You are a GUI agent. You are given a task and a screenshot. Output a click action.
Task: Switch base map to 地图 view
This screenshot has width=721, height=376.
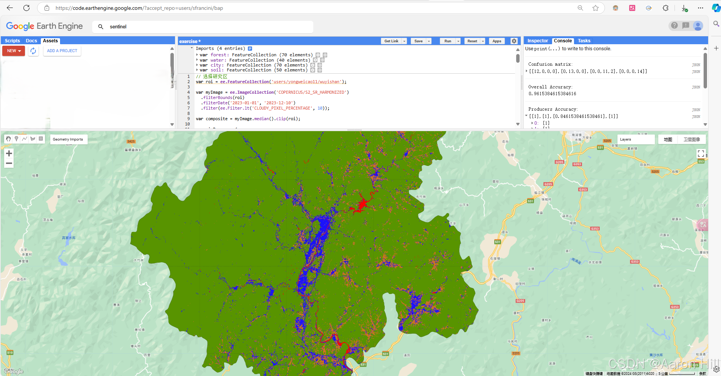[668, 139]
